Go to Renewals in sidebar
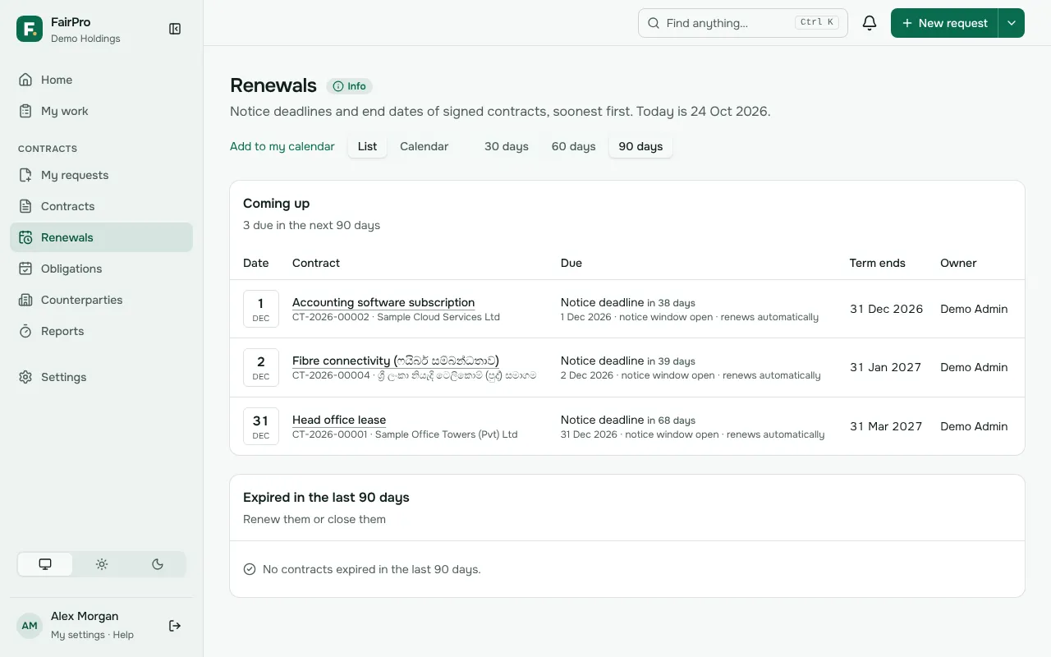The image size is (1051, 657). (x=101, y=237)
